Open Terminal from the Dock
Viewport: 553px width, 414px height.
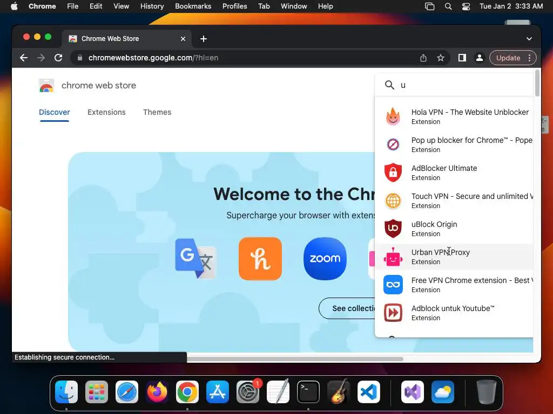coord(308,391)
